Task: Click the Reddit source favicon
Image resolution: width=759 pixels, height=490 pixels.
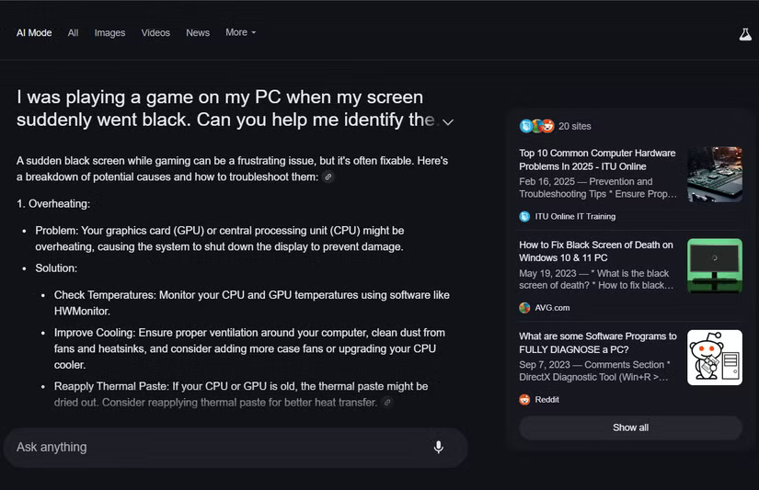Action: point(524,400)
